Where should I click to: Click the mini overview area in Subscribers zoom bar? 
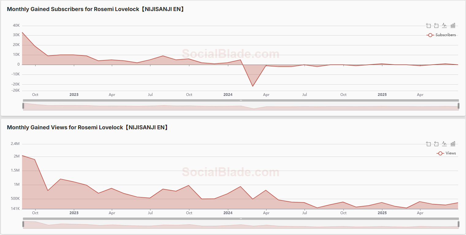click(x=241, y=106)
